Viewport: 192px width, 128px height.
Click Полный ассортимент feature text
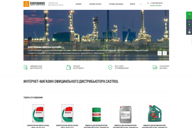pyautogui.click(x=78, y=67)
